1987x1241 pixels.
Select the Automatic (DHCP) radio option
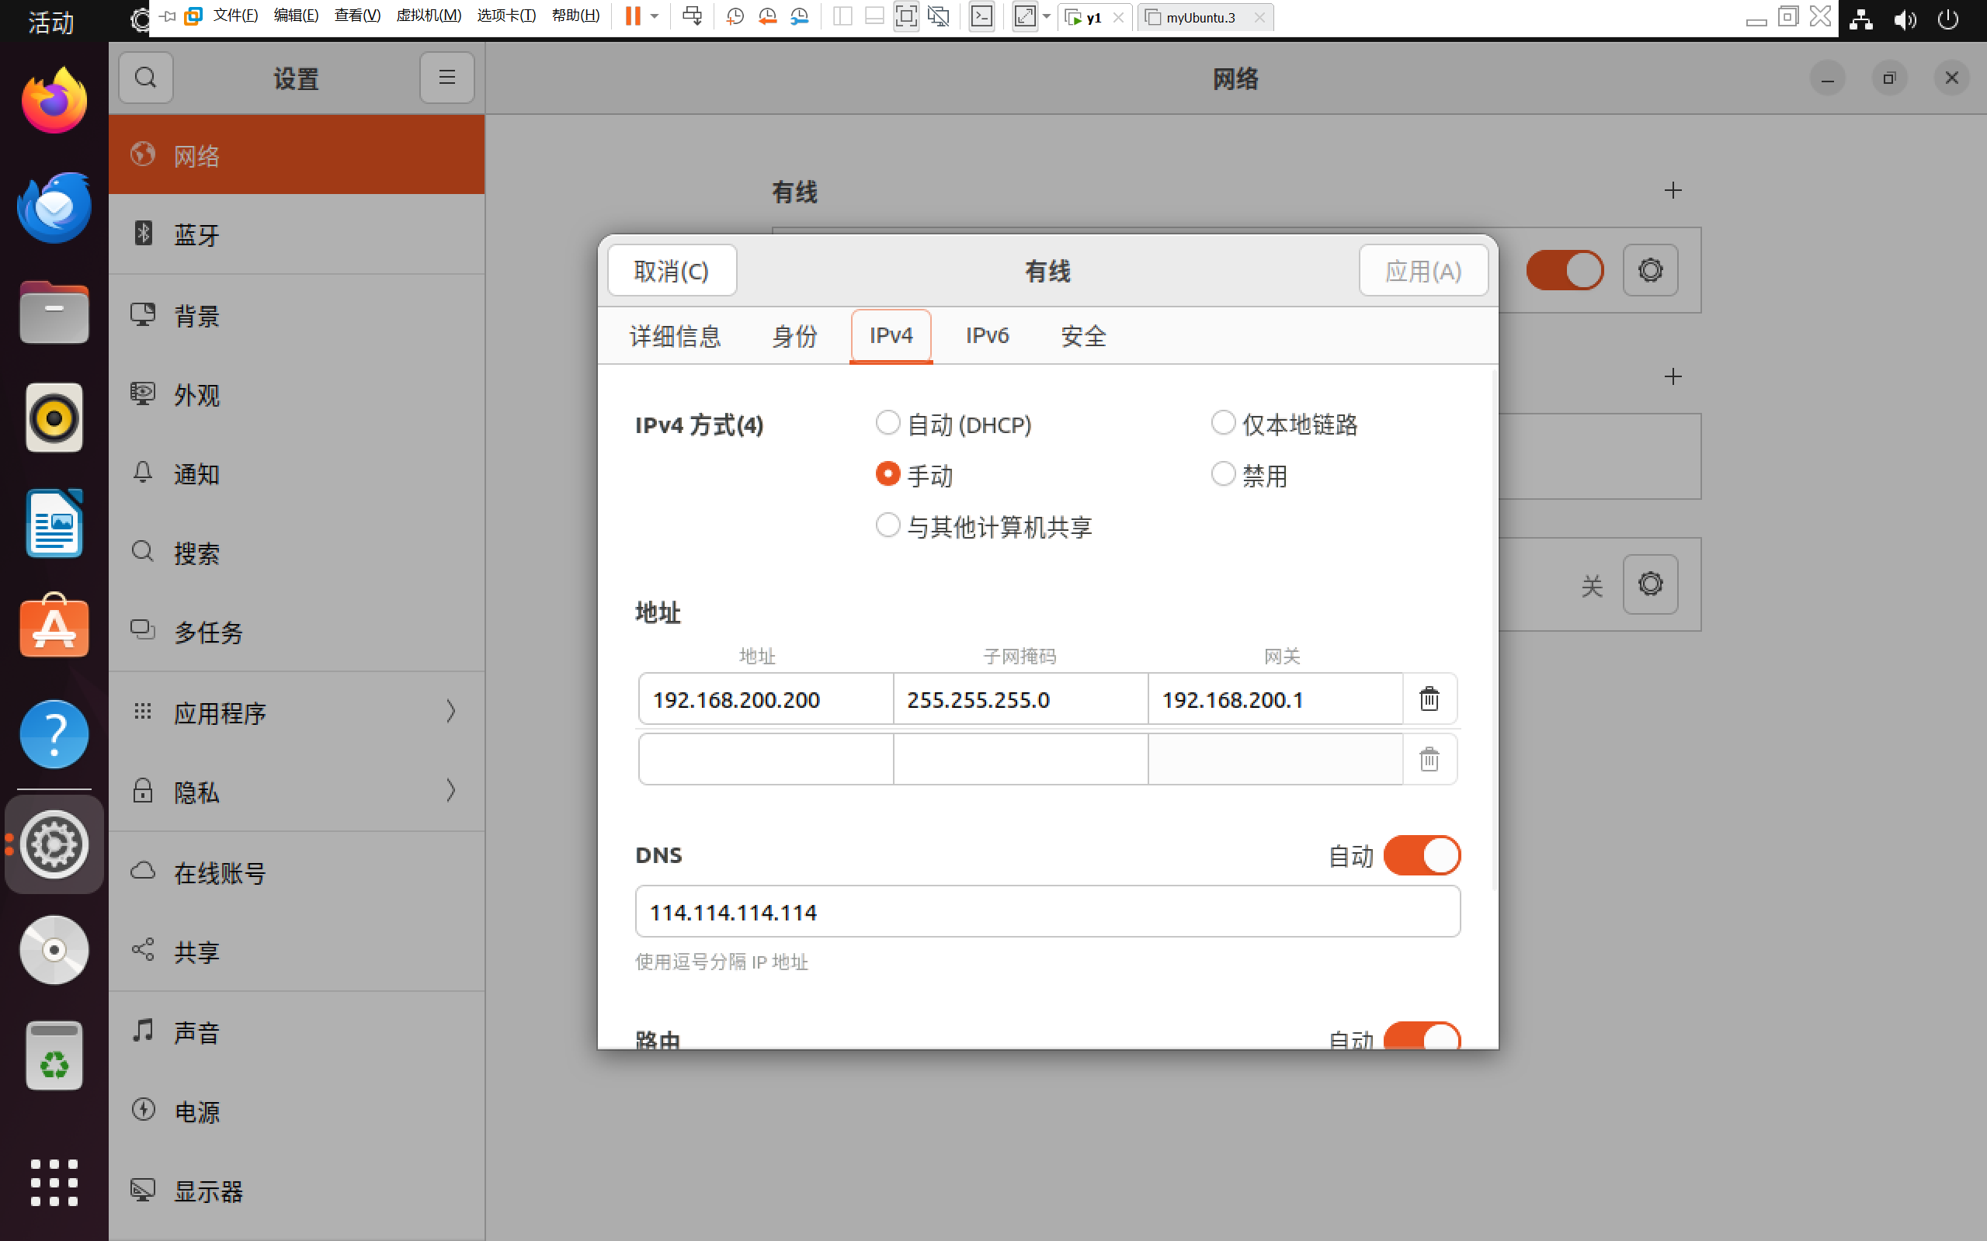888,424
